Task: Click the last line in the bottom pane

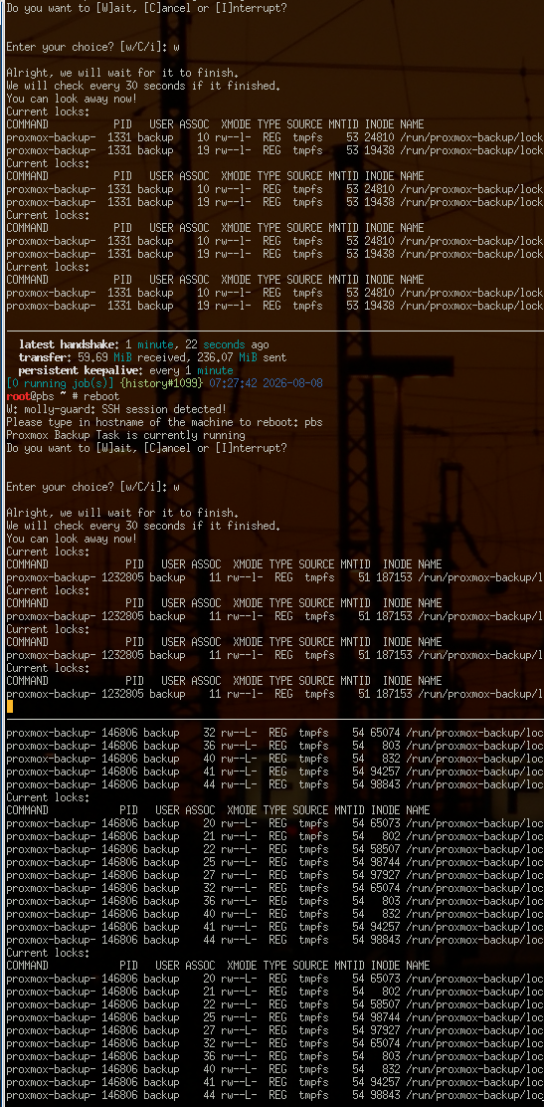Action: (x=275, y=1095)
